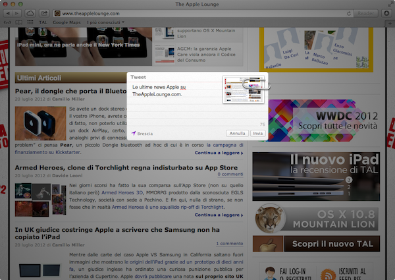The width and height of the screenshot is (395, 280).
Task: Open the UK giudice Samsung iPad article title
Action: (117, 233)
